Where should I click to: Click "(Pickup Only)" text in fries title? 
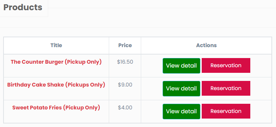82,108
